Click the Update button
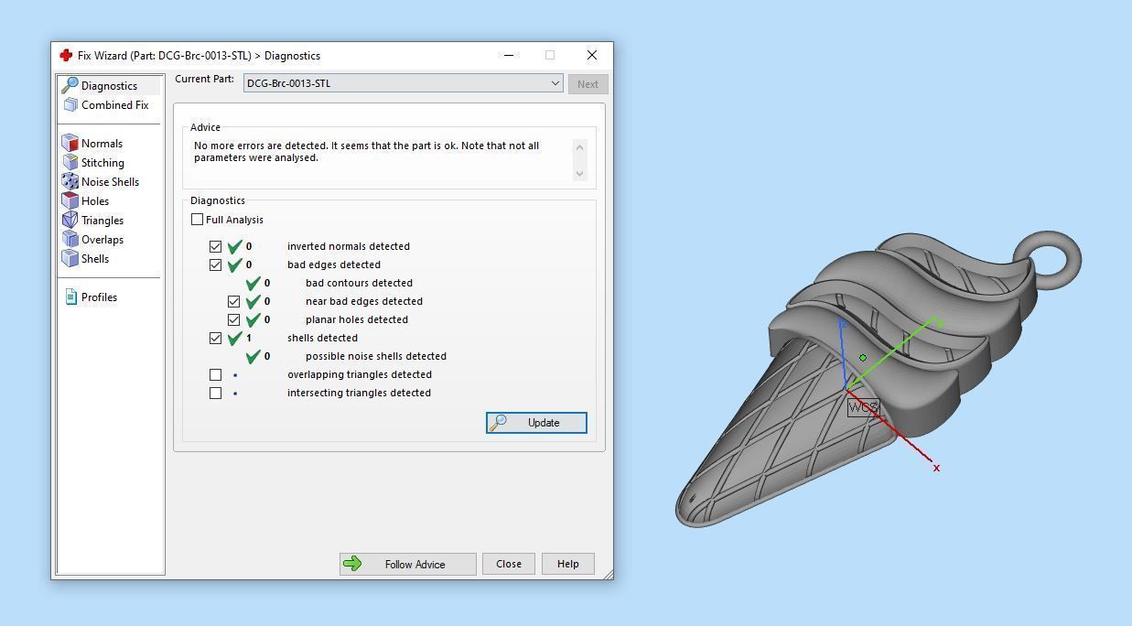This screenshot has width=1132, height=626. pyautogui.click(x=536, y=422)
